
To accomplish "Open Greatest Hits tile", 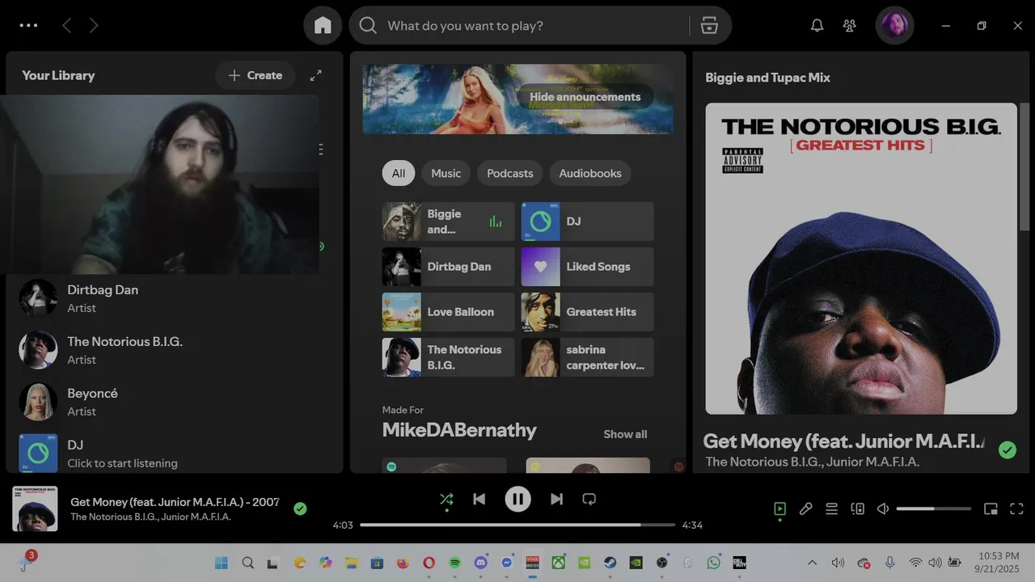I will tap(587, 312).
